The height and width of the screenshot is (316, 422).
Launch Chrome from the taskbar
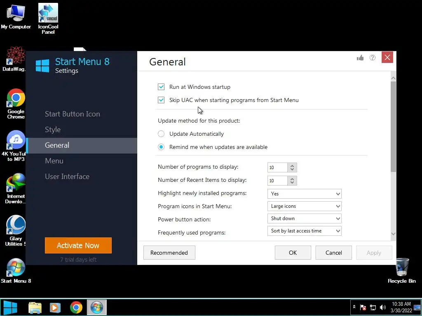pyautogui.click(x=76, y=308)
